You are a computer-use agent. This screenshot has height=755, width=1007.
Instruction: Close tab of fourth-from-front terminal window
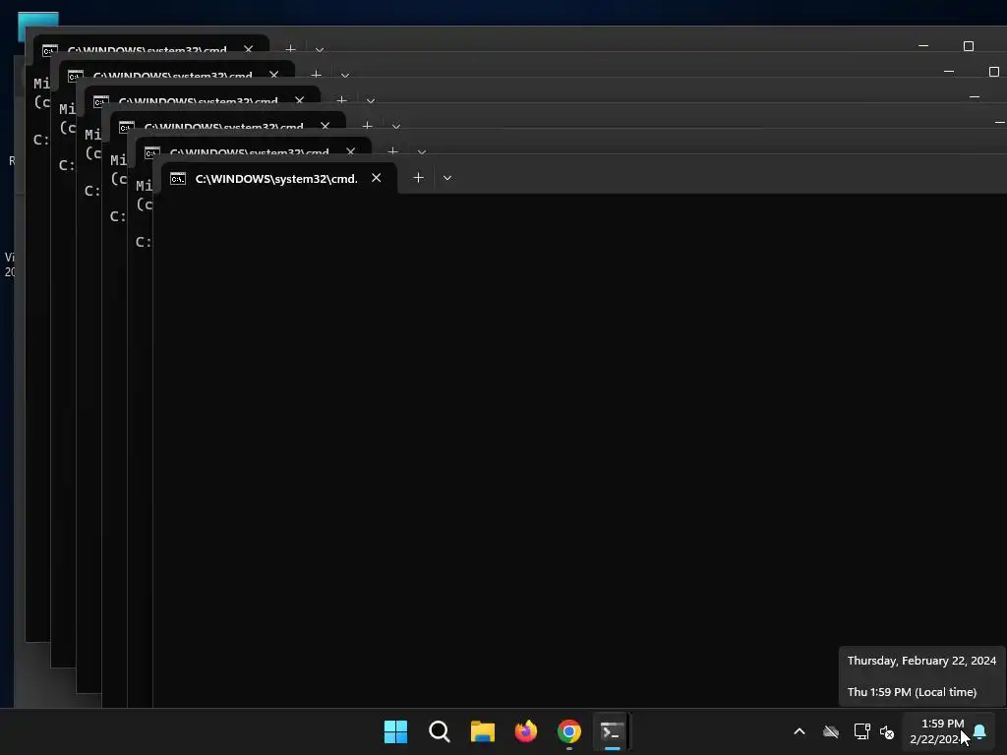pyautogui.click(x=299, y=99)
